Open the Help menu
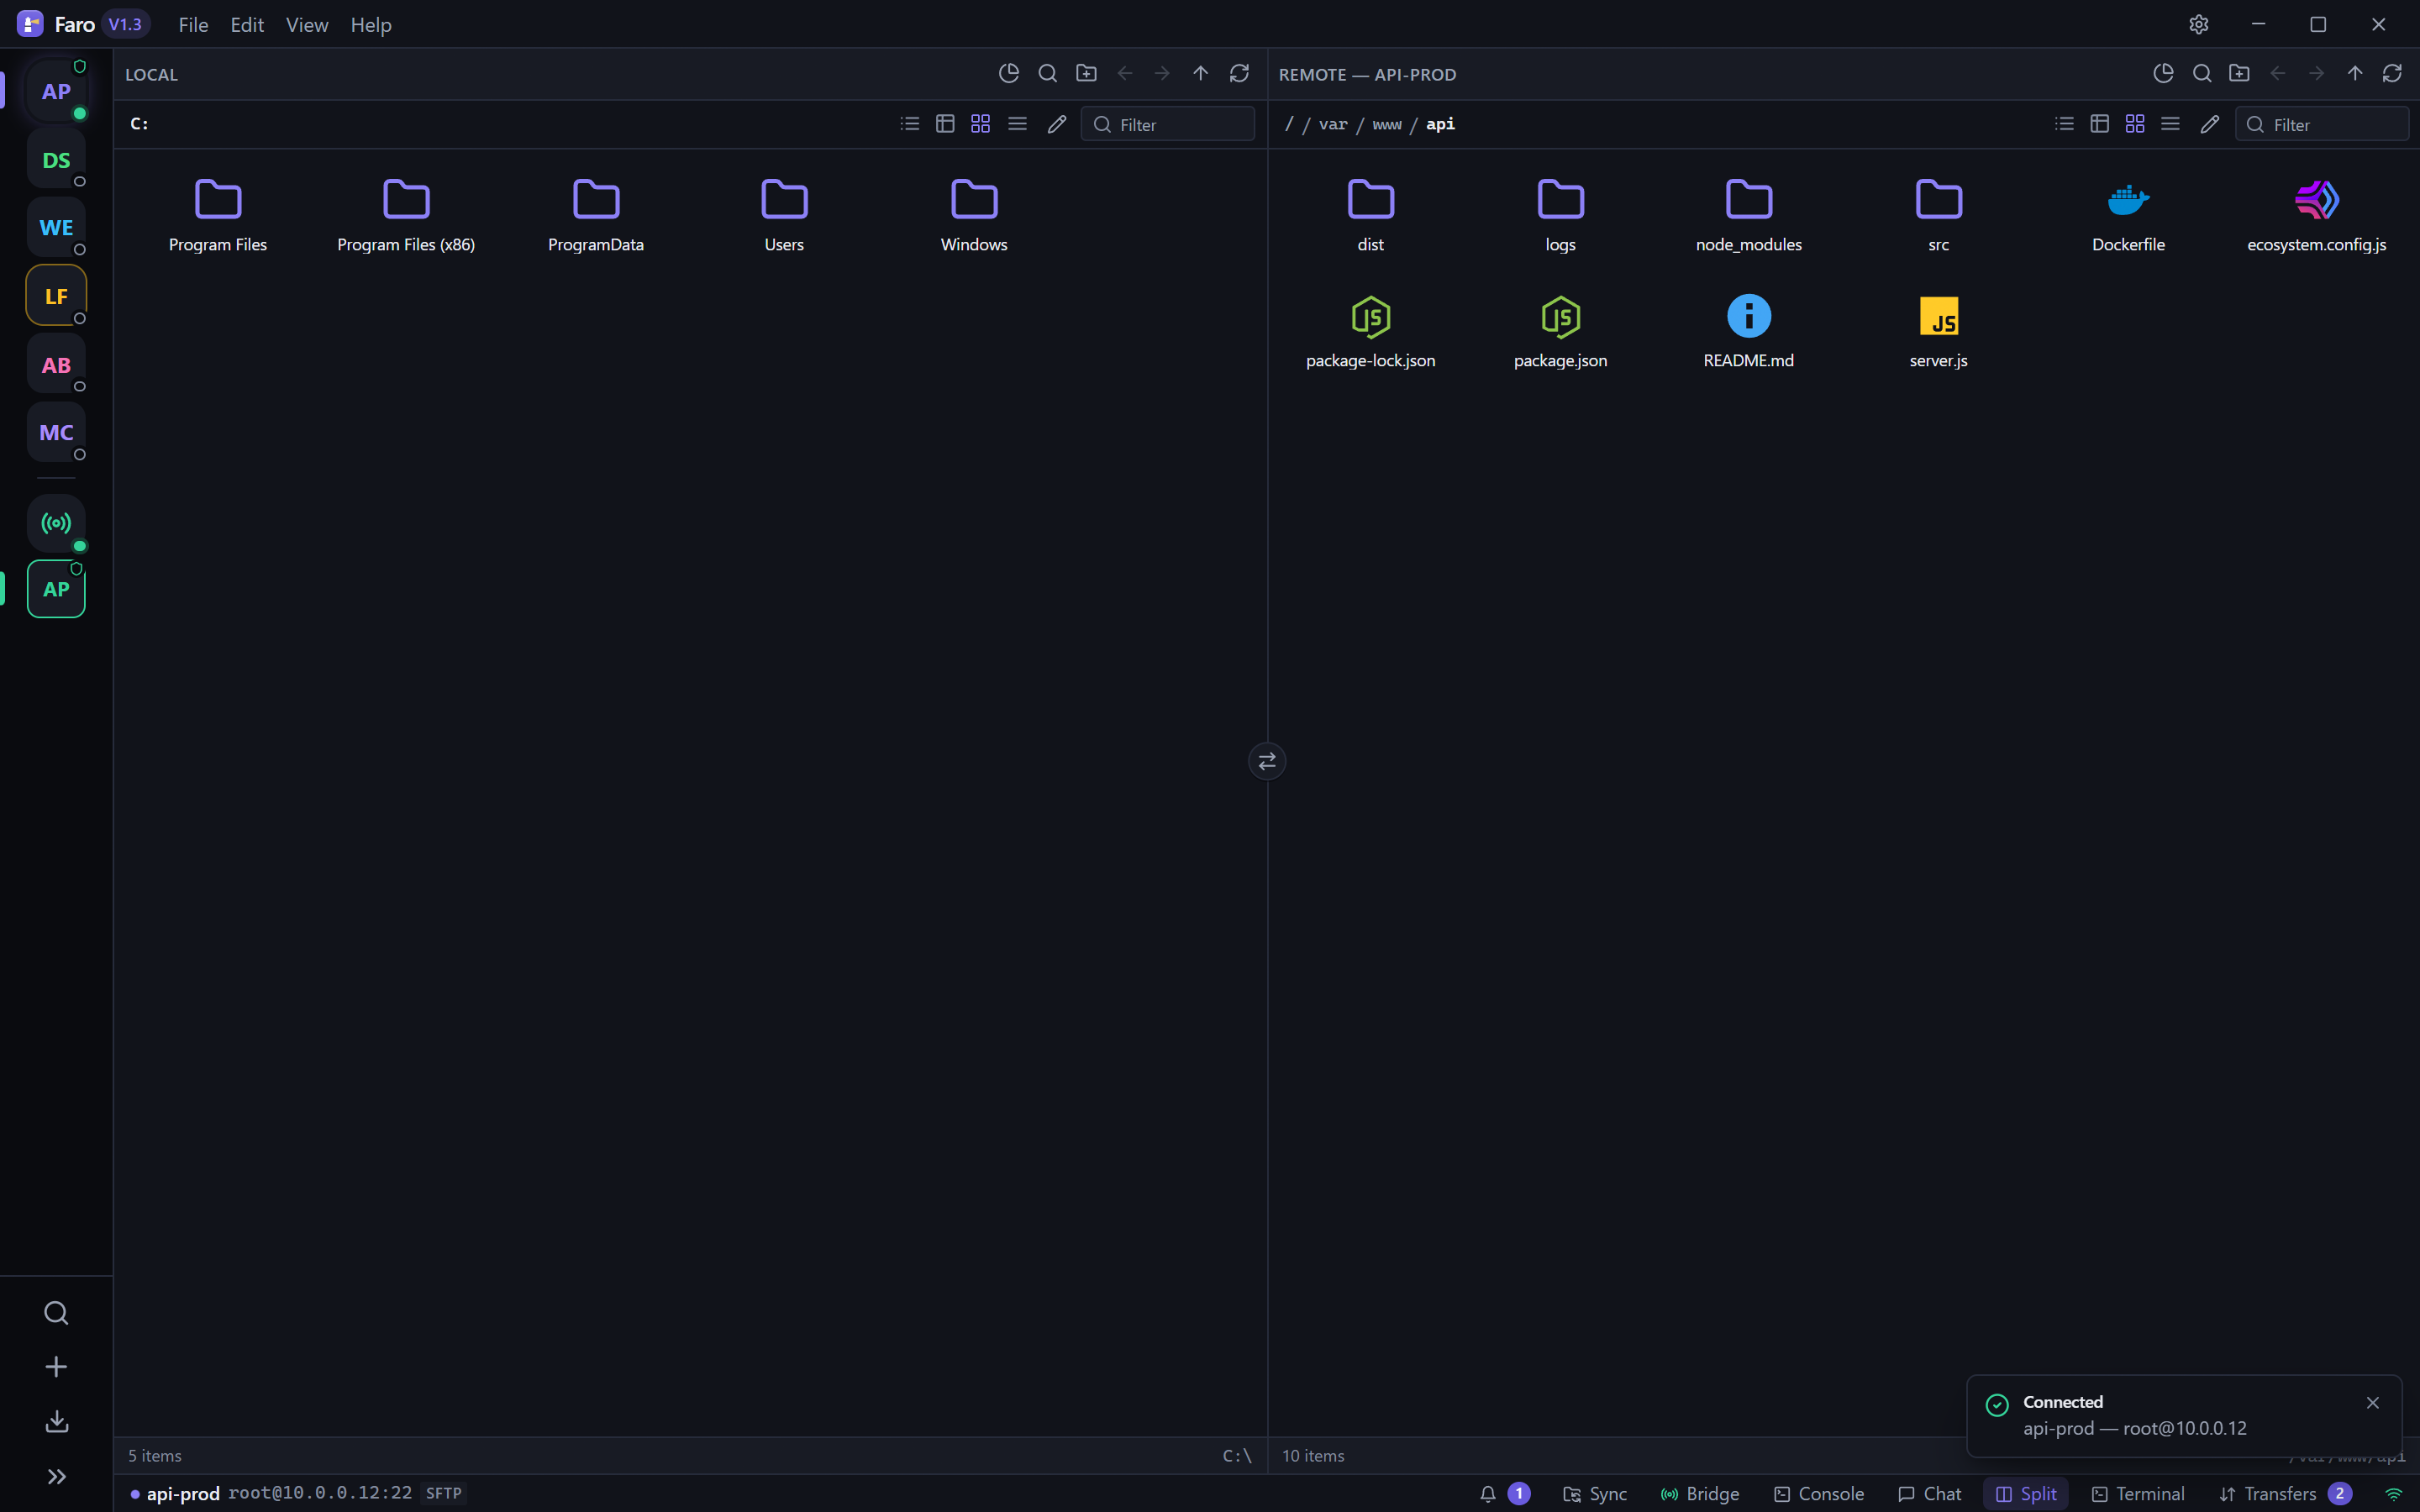 point(371,24)
